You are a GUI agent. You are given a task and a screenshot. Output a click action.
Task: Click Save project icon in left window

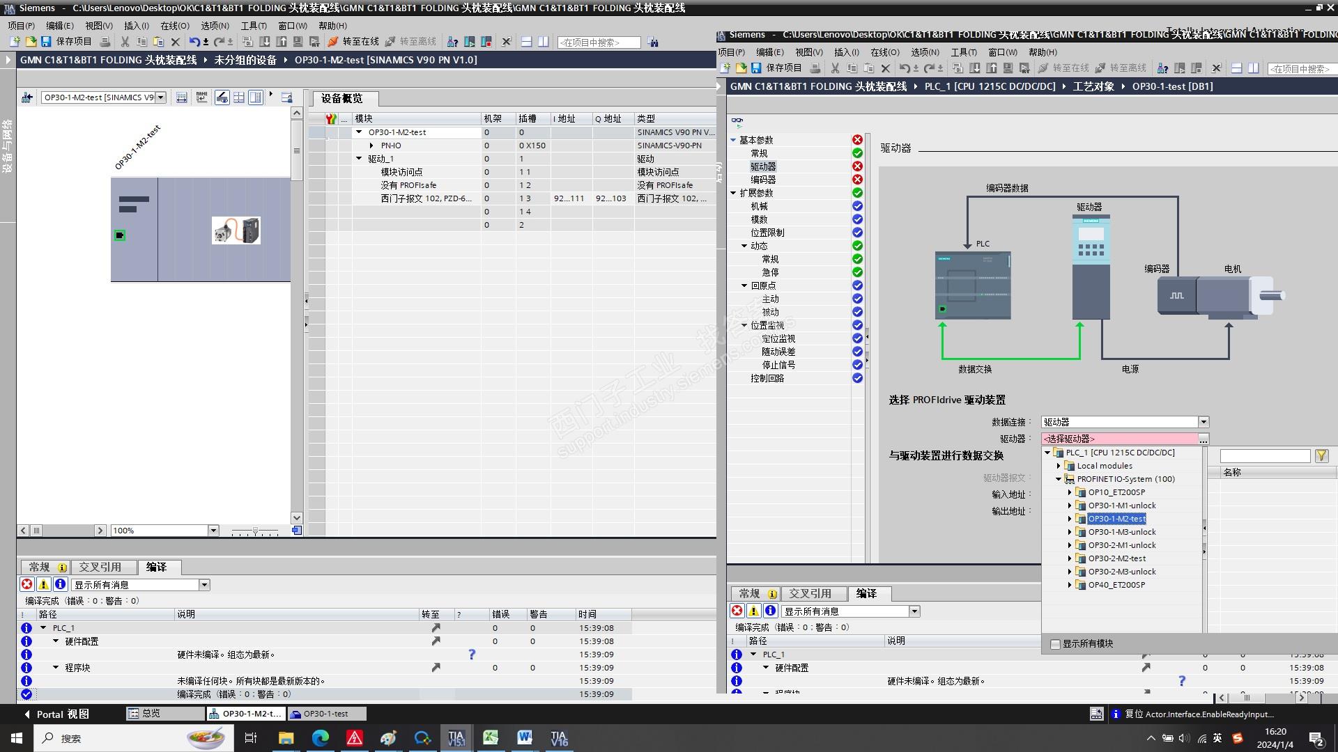46,42
